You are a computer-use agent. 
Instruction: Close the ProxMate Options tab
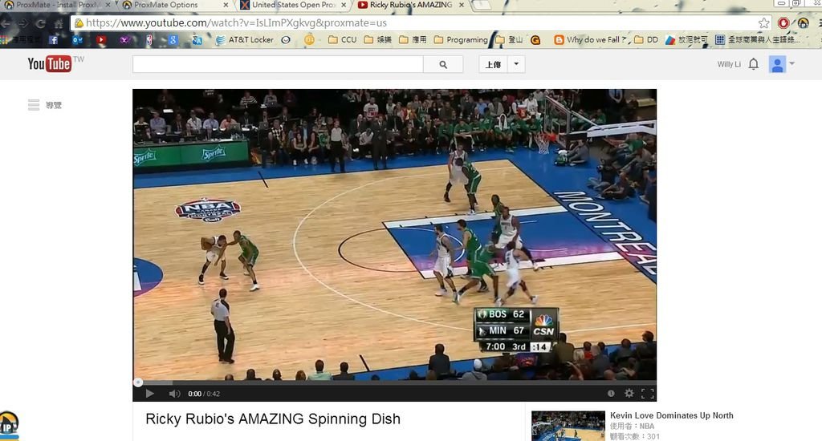click(x=226, y=5)
